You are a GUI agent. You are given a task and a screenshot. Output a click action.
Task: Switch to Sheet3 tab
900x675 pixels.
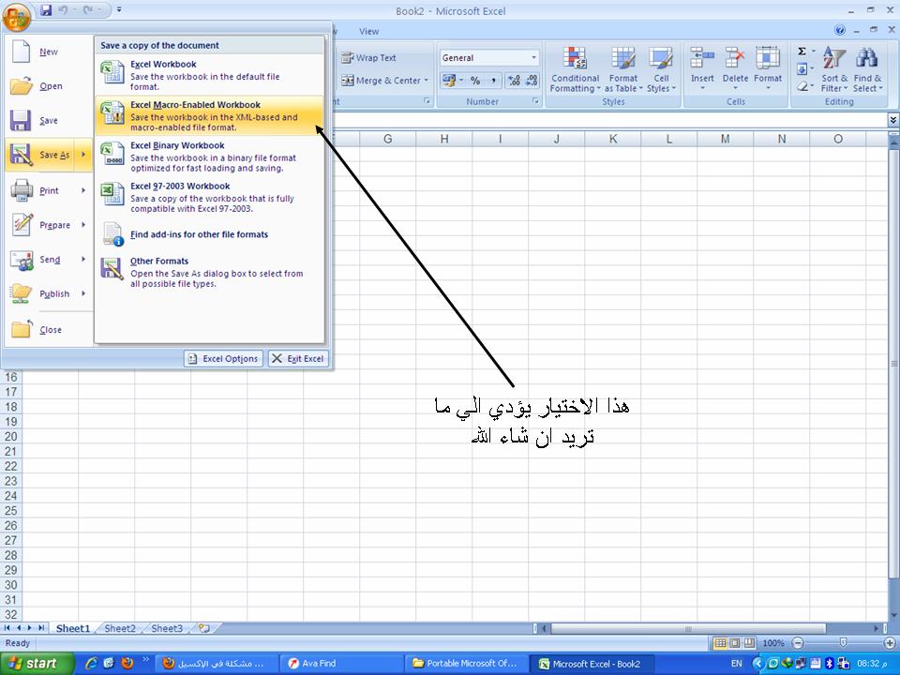(x=167, y=628)
